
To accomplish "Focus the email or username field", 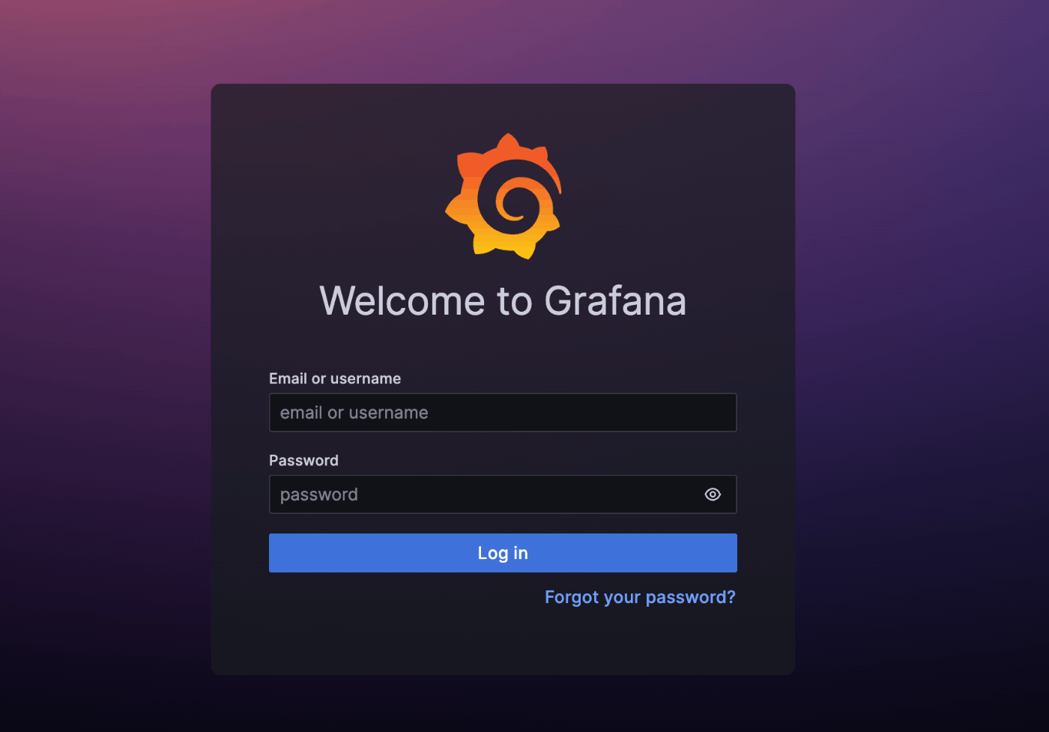I will pos(503,412).
